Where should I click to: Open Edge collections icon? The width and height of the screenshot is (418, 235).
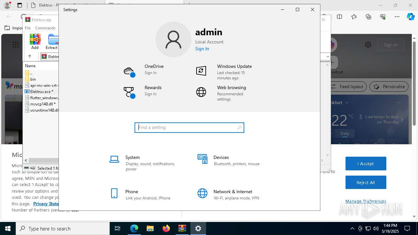(x=368, y=17)
